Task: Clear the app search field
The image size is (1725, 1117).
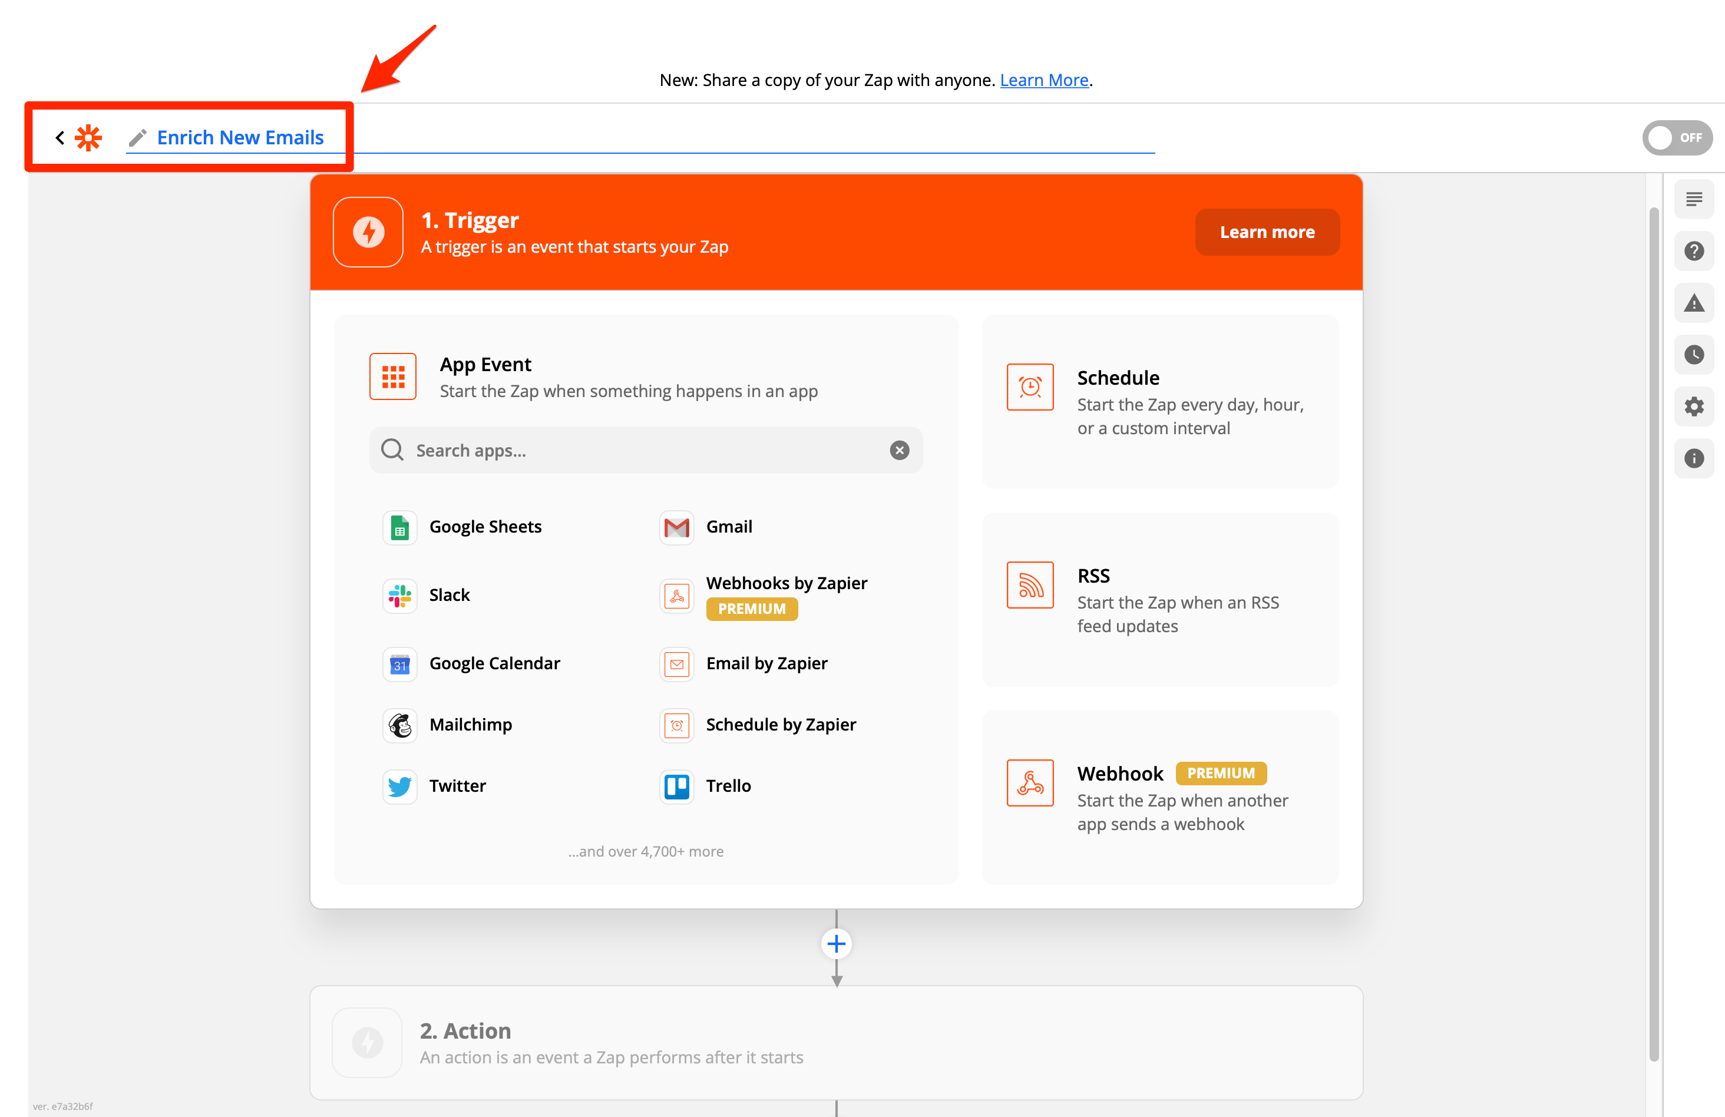Action: pos(899,450)
